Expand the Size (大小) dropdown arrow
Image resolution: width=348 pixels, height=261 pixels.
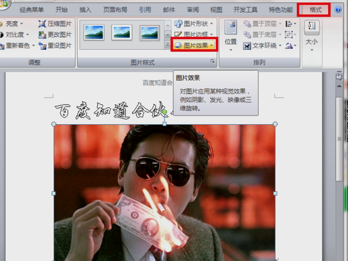(312, 50)
